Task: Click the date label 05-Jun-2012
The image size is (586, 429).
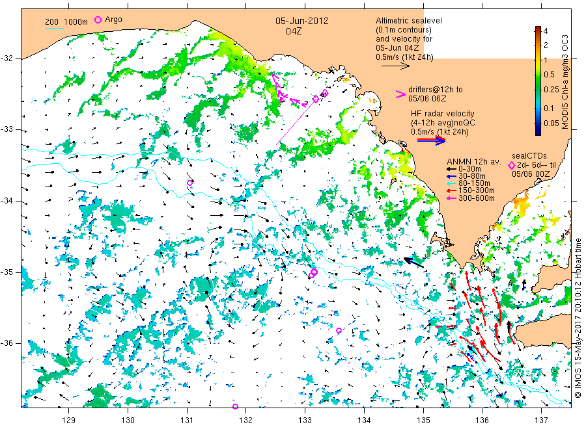Action: click(x=302, y=21)
